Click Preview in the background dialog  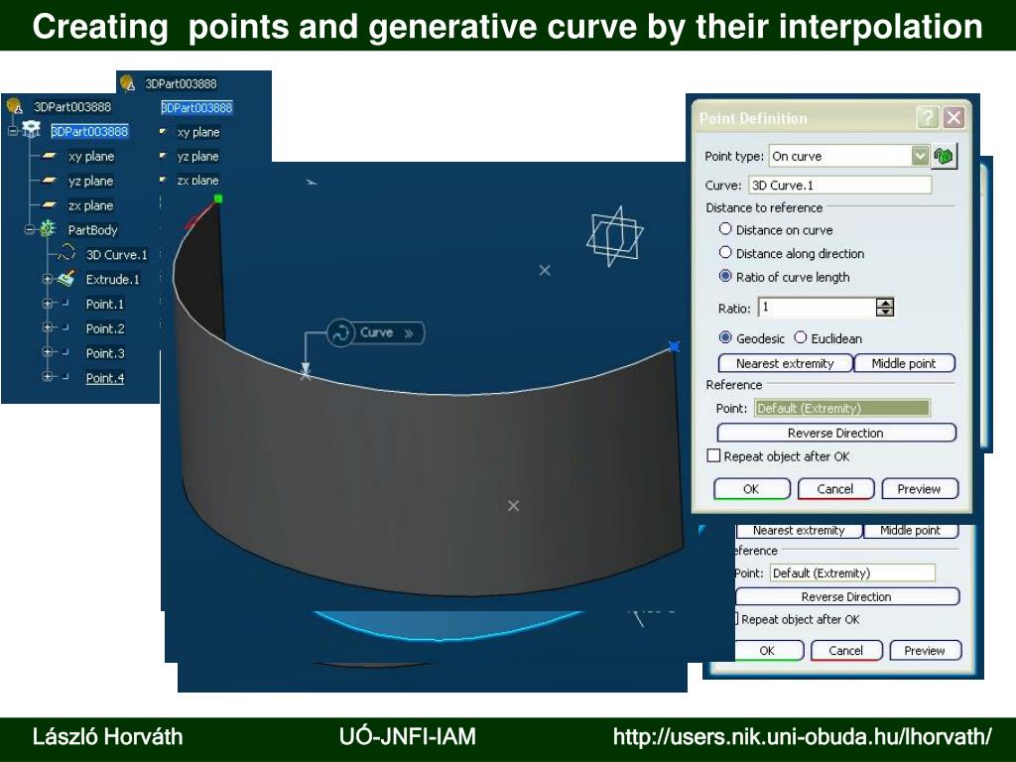(x=926, y=651)
